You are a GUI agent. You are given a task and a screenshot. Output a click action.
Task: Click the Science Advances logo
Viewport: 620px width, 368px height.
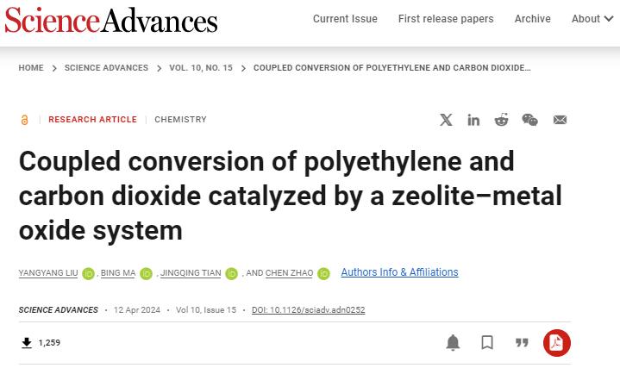111,19
